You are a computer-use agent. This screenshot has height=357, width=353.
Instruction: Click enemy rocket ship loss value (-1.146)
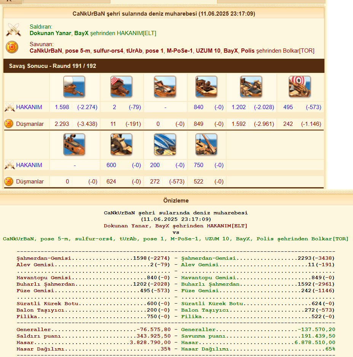coord(311,124)
